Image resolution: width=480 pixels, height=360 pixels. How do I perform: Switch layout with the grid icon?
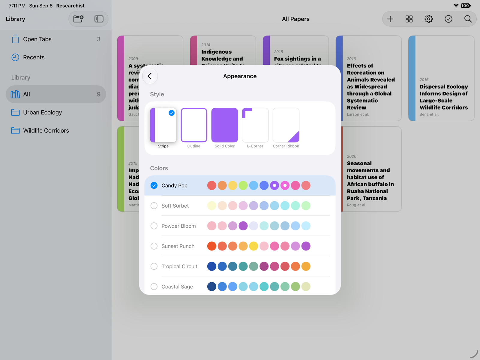point(409,19)
